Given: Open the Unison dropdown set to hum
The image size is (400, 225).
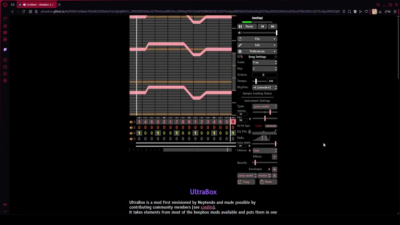Looking at the screenshot, I should tap(265, 151).
